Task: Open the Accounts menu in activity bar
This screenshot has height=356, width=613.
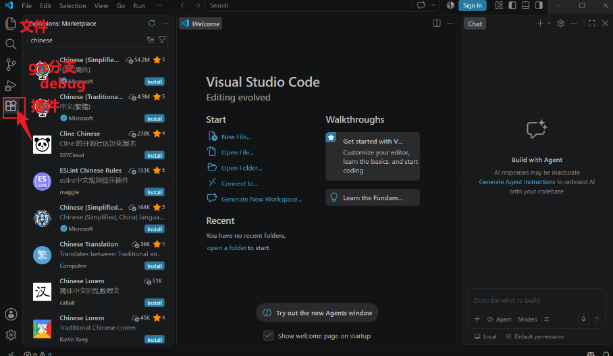Action: [11, 314]
